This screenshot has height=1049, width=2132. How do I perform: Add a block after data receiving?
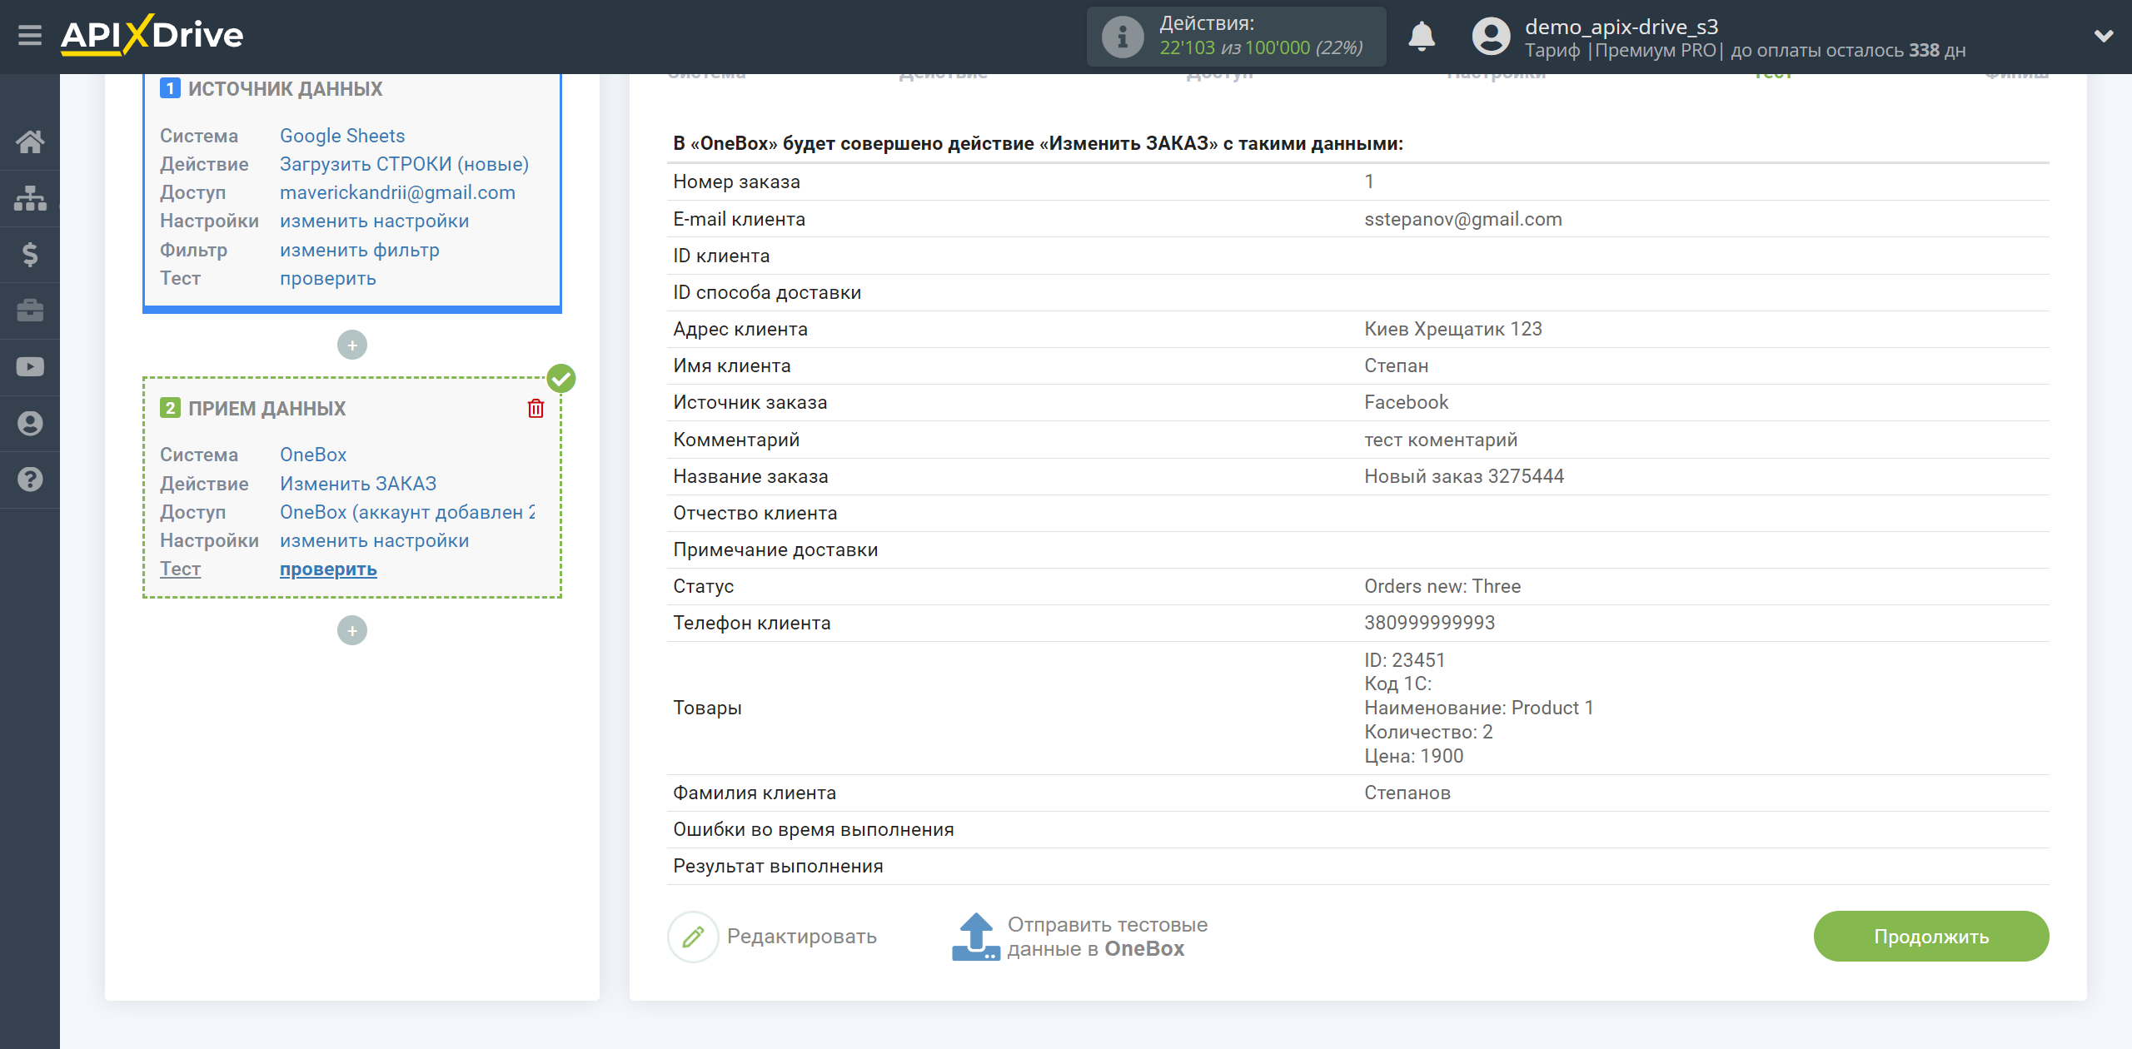(352, 630)
